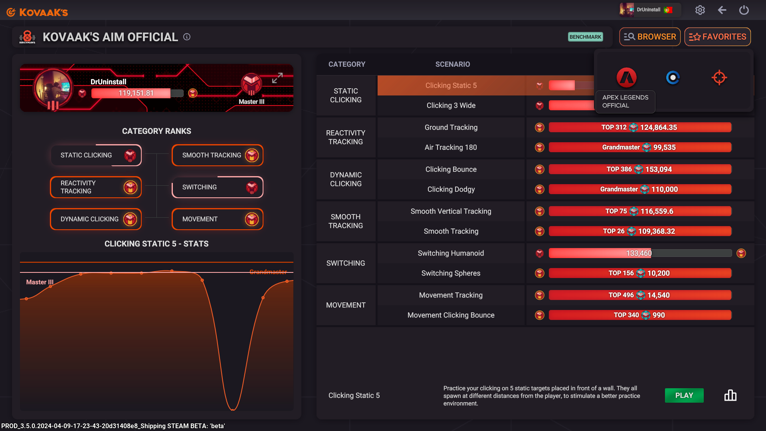The image size is (766, 431).
Task: Select the Clicking Dodgy scenario
Action: 451,189
